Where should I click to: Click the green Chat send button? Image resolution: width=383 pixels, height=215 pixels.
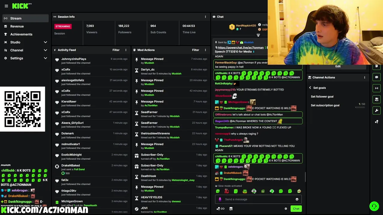coord(296,209)
